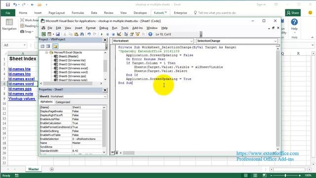Open VBA Help with blue question icon
316x178 pixels.
[x=150, y=34]
